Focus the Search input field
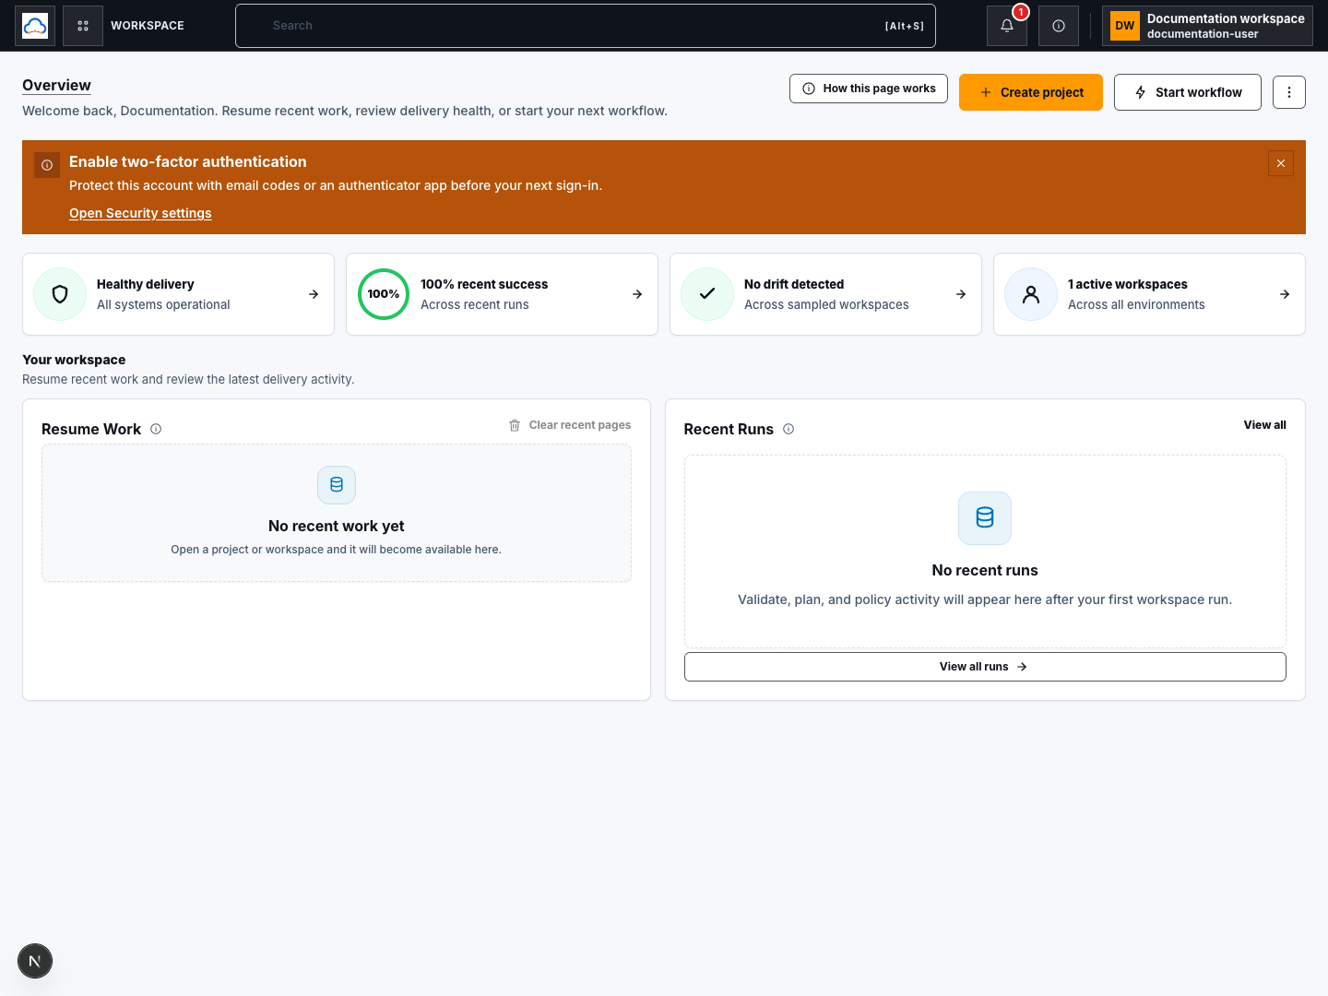1328x996 pixels. pyautogui.click(x=586, y=26)
